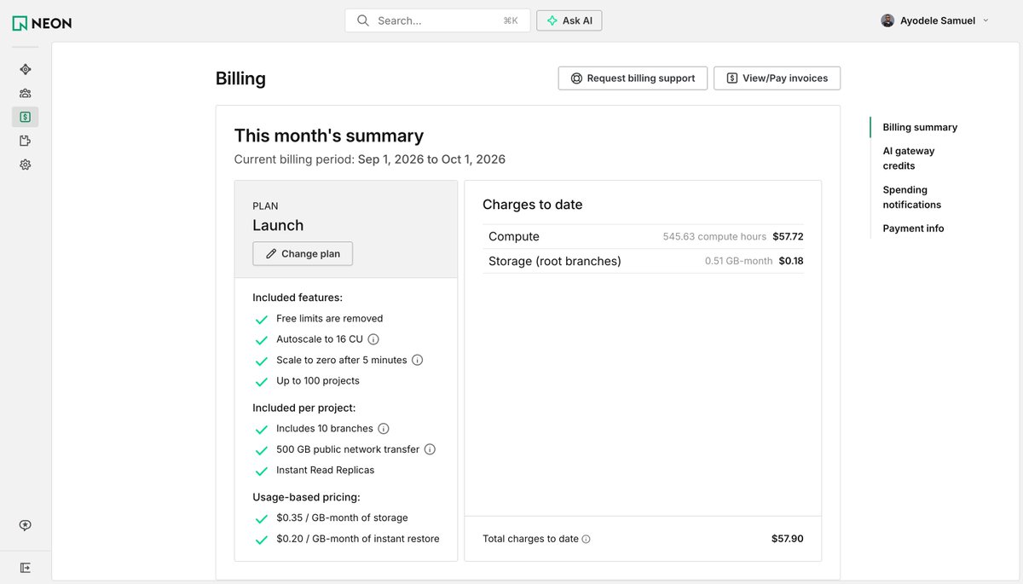Click the 545.63 compute hours value

tap(714, 237)
